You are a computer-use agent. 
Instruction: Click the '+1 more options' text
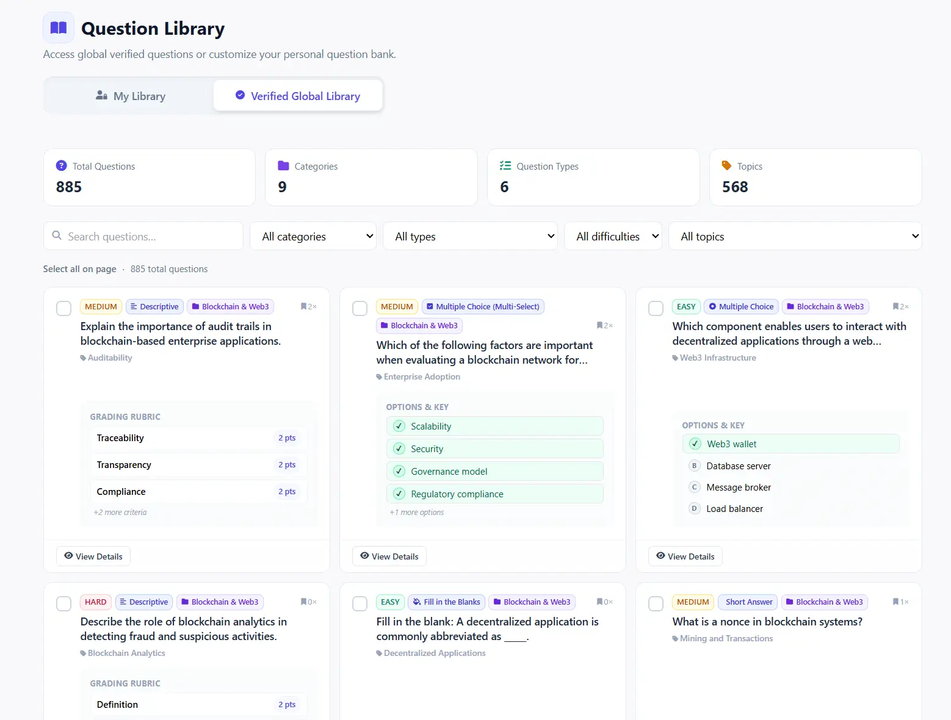pos(417,513)
